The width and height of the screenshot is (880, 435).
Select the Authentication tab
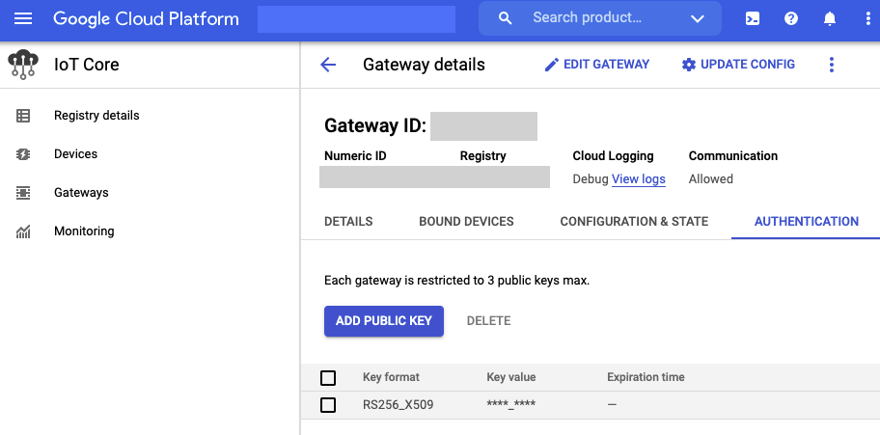coord(807,222)
